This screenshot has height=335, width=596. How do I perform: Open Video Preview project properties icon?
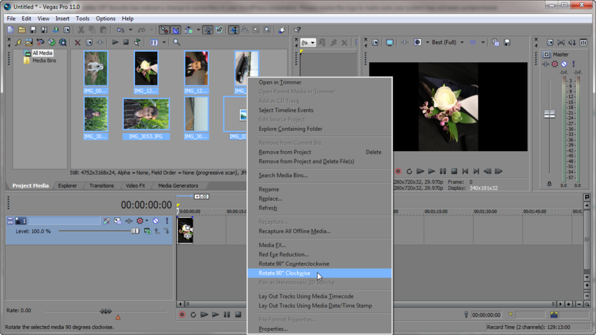(x=375, y=42)
